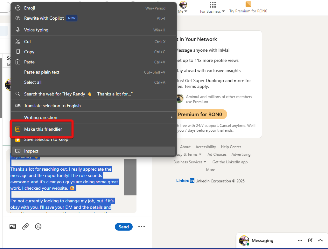Choose Emoji from the context menu

(94, 8)
